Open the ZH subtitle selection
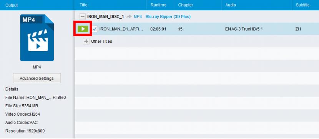This screenshot has height=139, width=319. coord(298,29)
